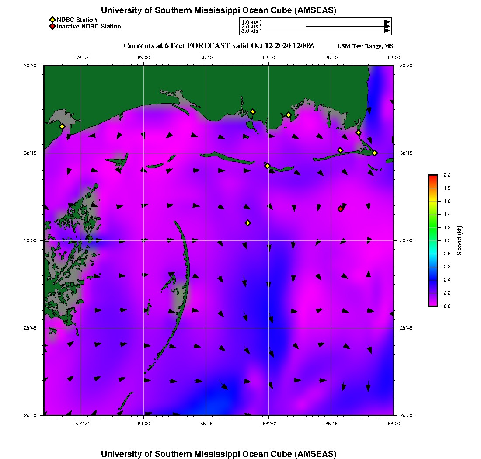Screen dimensions: 481x459
Task: Click the 'Inactive NDBC Station' legend label
Action: click(x=89, y=26)
